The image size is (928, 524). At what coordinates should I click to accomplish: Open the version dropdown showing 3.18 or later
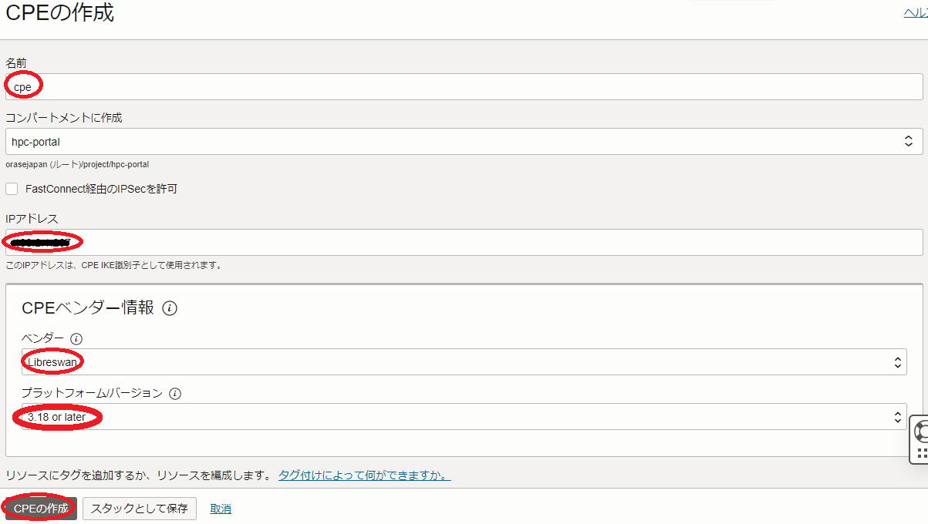(464, 417)
